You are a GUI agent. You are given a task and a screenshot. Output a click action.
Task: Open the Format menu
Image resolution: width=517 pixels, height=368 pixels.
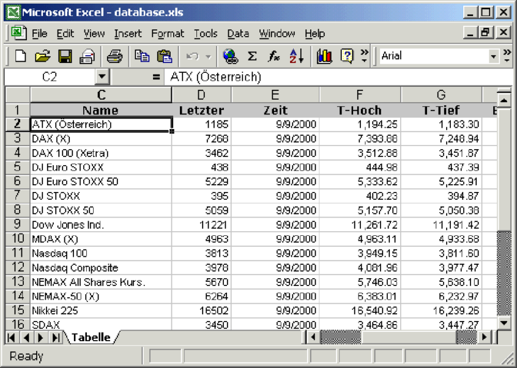168,34
